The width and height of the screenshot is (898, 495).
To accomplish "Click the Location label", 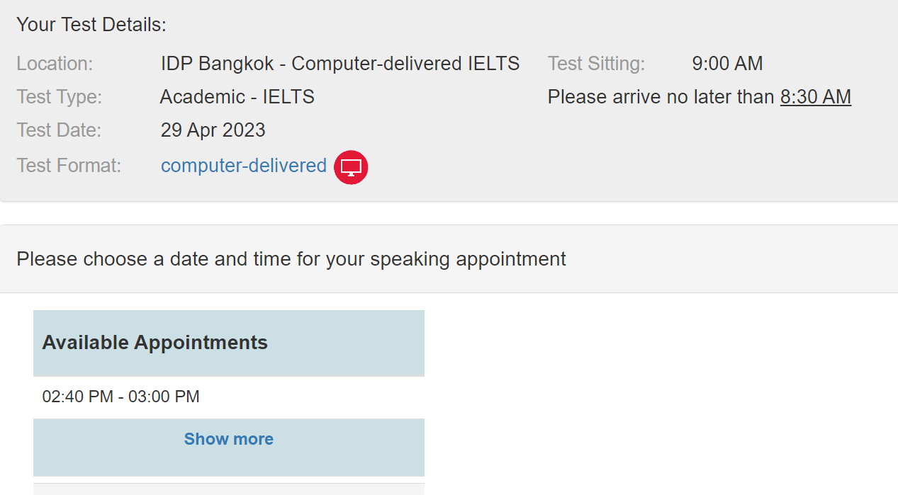I will tap(55, 64).
